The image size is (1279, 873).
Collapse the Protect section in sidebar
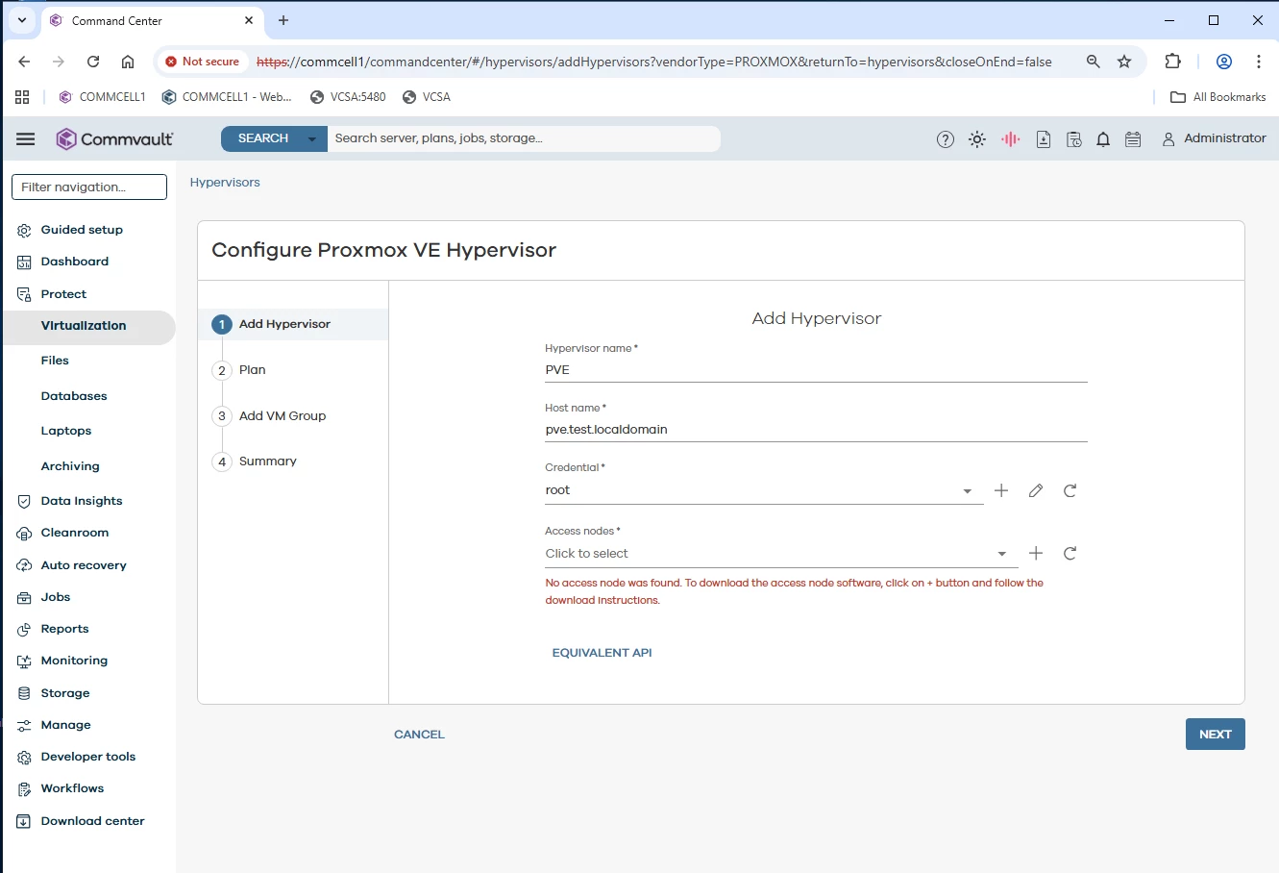pos(63,294)
